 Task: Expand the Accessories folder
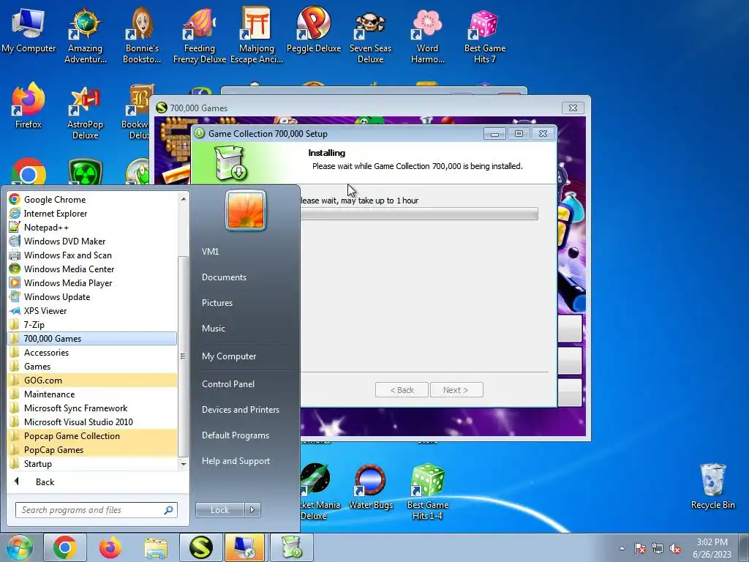click(92, 352)
